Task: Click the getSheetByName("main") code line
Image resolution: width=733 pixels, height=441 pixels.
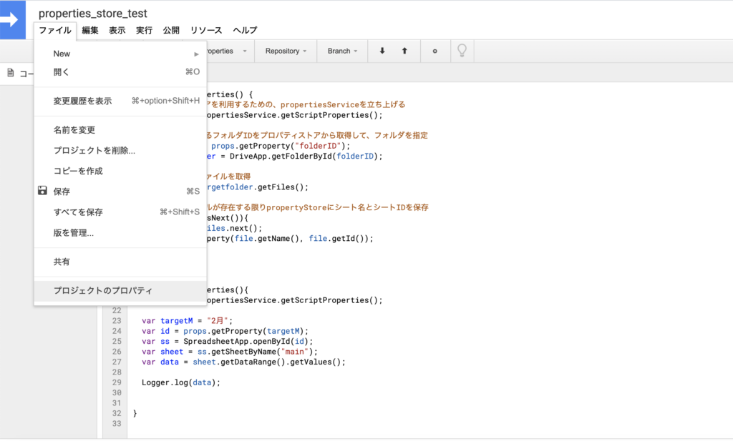Action: (x=230, y=352)
